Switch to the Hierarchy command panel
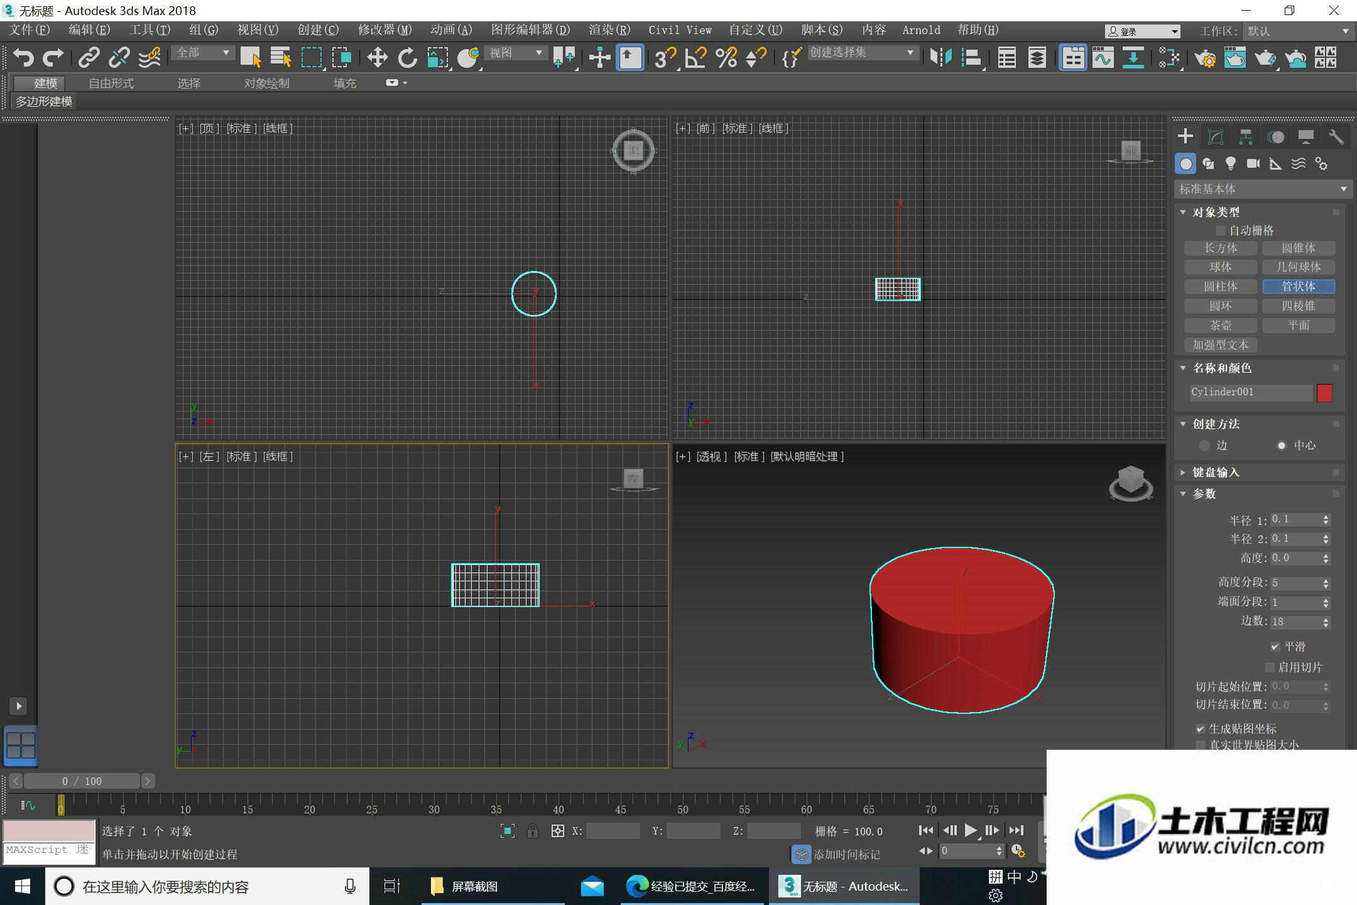 point(1246,137)
